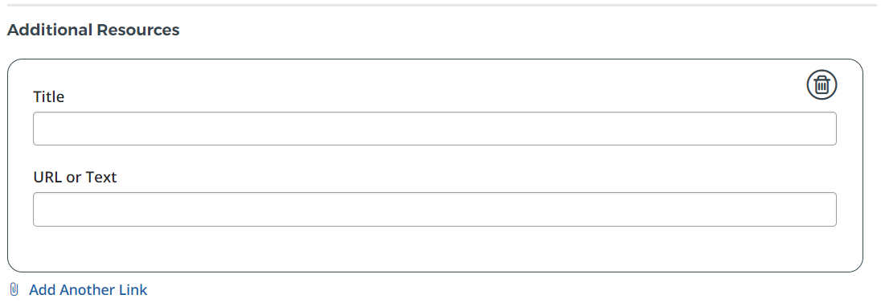This screenshot has height=307, width=881.
Task: Add a new link entry below the card
Action: pyautogui.click(x=88, y=289)
